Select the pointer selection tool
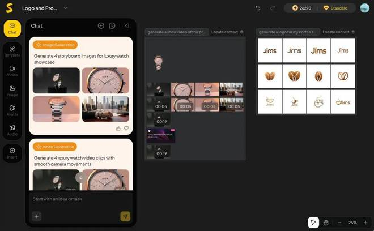374x231 pixels. [313, 223]
